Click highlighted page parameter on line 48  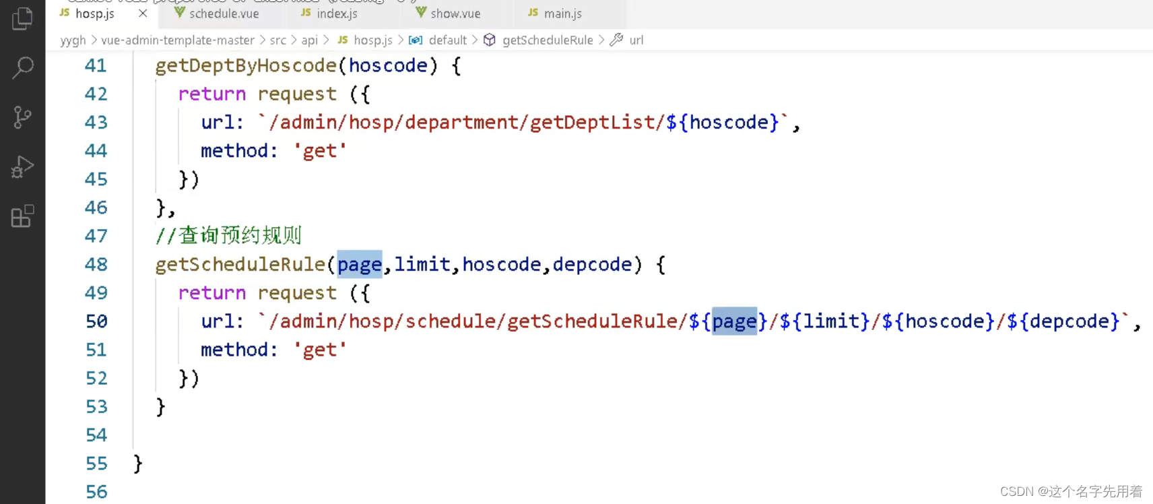(360, 265)
